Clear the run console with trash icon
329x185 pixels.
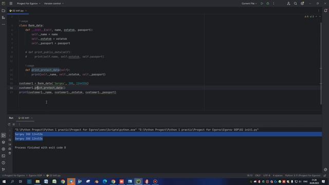(x=10, y=153)
